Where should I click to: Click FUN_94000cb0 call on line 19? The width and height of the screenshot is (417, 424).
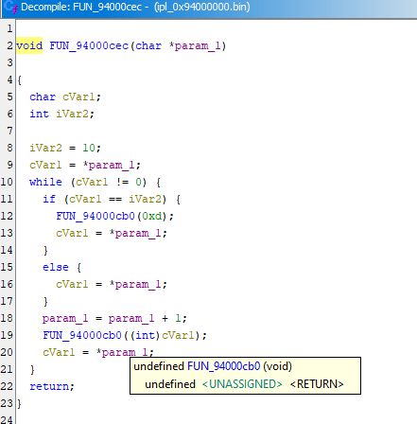82,335
